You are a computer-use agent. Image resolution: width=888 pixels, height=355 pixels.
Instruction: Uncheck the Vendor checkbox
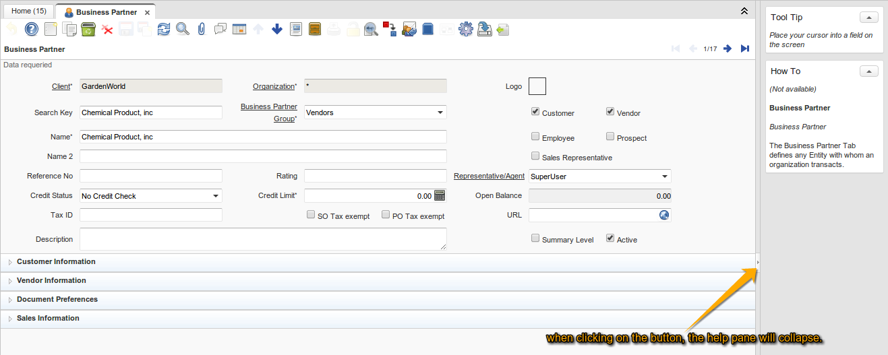click(x=610, y=112)
